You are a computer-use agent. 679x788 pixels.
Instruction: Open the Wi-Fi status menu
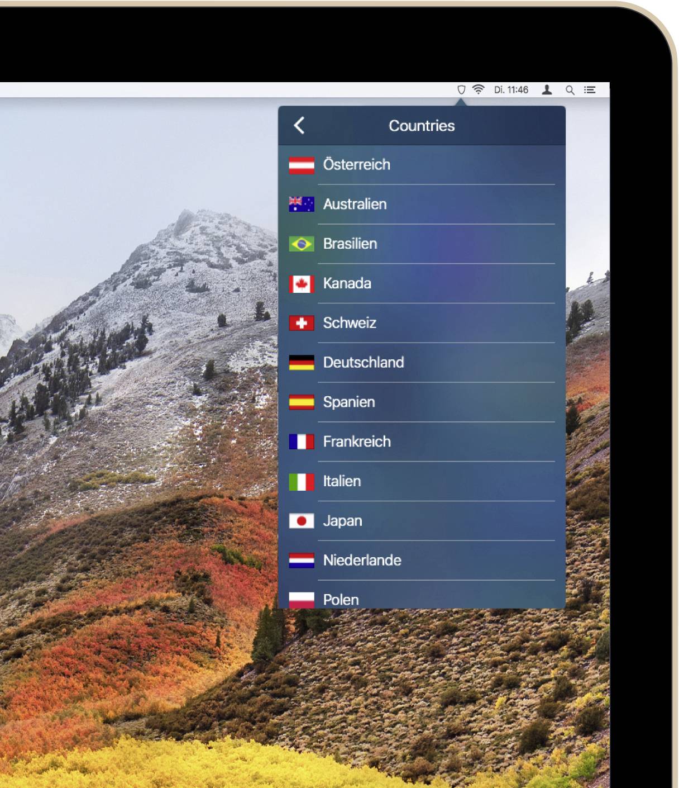tap(479, 89)
